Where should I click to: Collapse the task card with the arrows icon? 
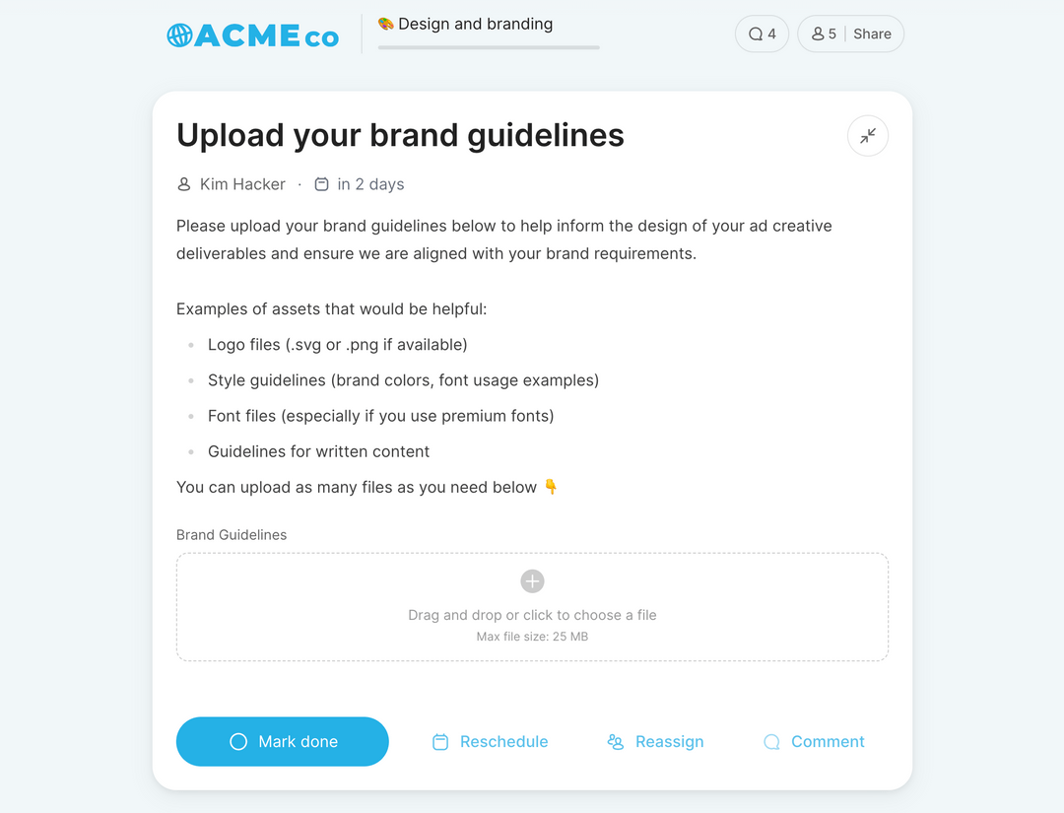[x=868, y=136]
